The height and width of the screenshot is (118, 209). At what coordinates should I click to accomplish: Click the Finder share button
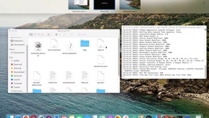pyautogui.click(x=65, y=34)
